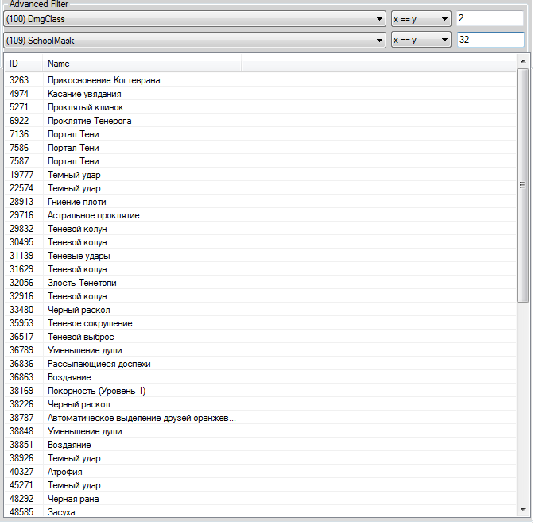Select row with ID 7136 Портал Тени

pos(73,134)
